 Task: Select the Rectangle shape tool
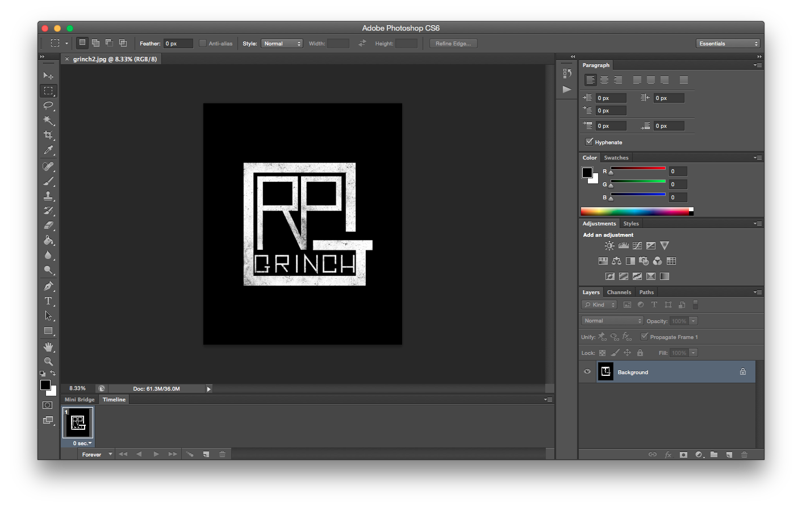coord(48,330)
